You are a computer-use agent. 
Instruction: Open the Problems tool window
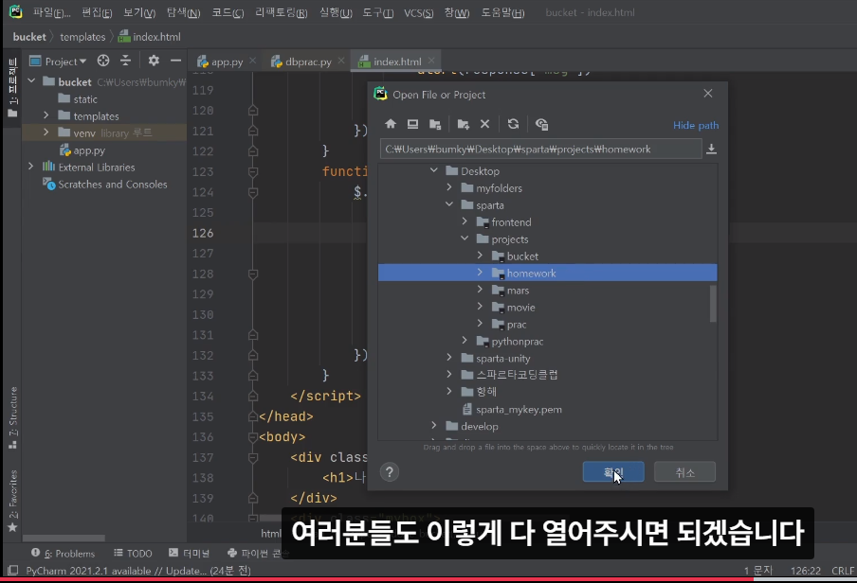(x=63, y=553)
